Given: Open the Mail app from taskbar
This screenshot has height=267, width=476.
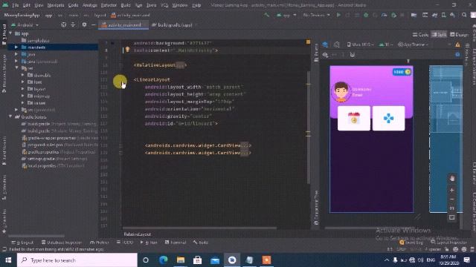Looking at the screenshot, I should 215,260.
